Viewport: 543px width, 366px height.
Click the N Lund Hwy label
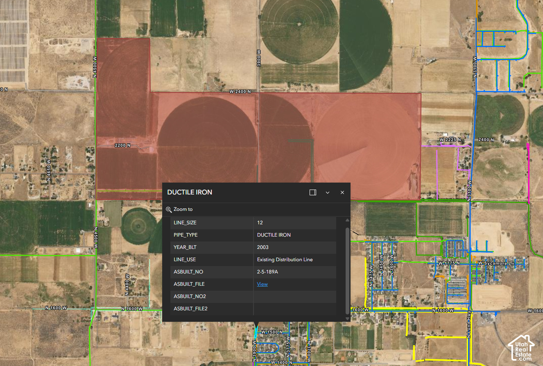[470, 325]
